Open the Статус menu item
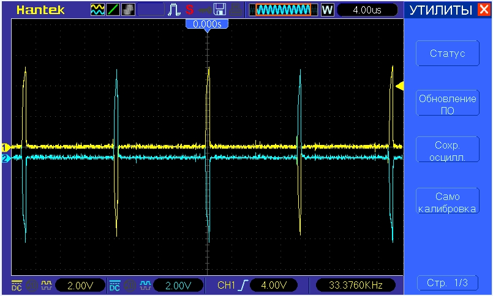The image size is (493, 296). click(447, 53)
